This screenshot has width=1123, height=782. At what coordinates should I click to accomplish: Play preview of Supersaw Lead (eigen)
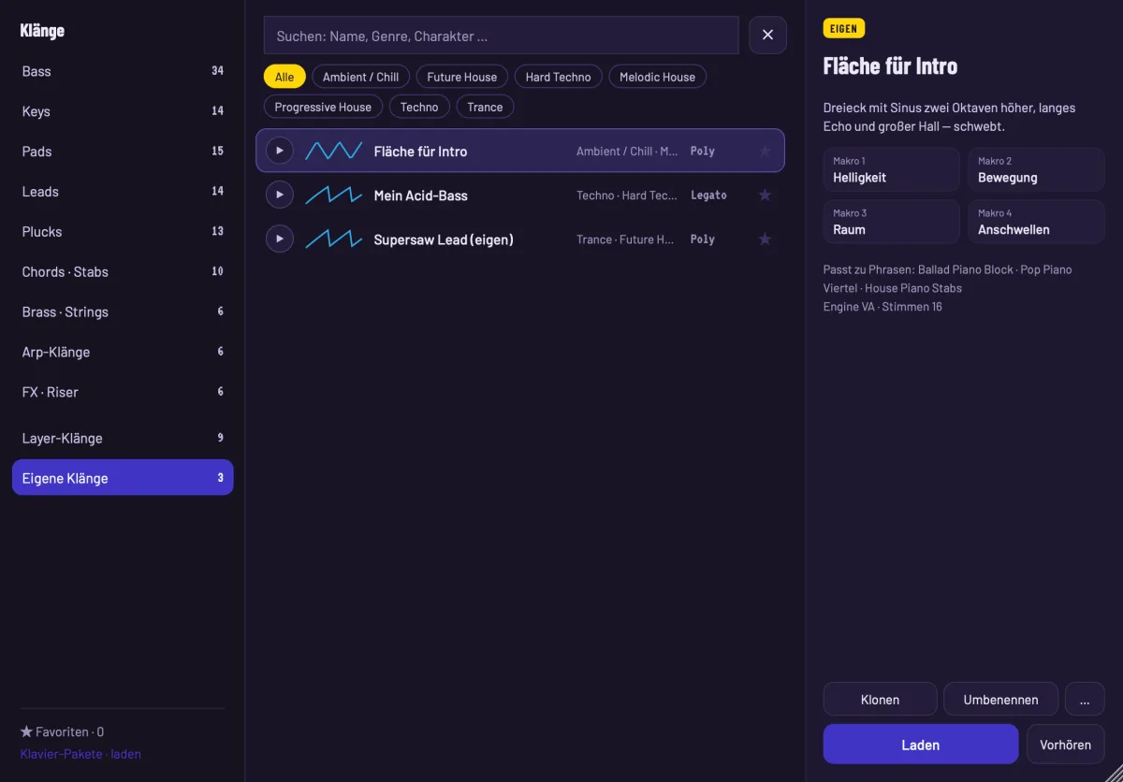tap(279, 239)
